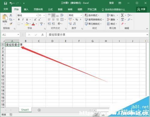This screenshot has height=117, width=150.
Task: Switch to the 公式 tab
Action: tap(50, 10)
